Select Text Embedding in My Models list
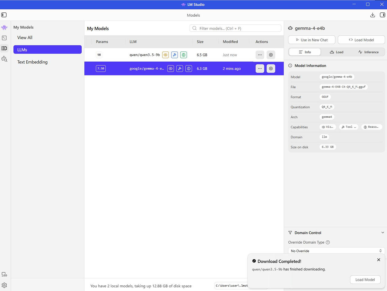Image resolution: width=387 pixels, height=291 pixels. click(32, 62)
